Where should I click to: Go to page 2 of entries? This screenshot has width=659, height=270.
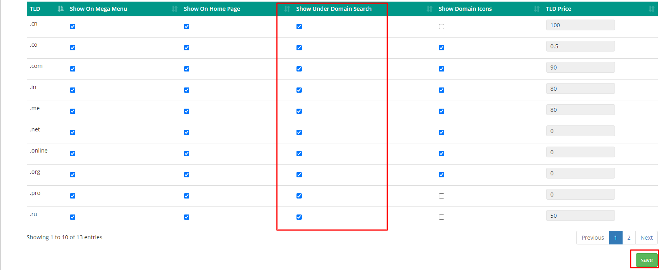(629, 238)
